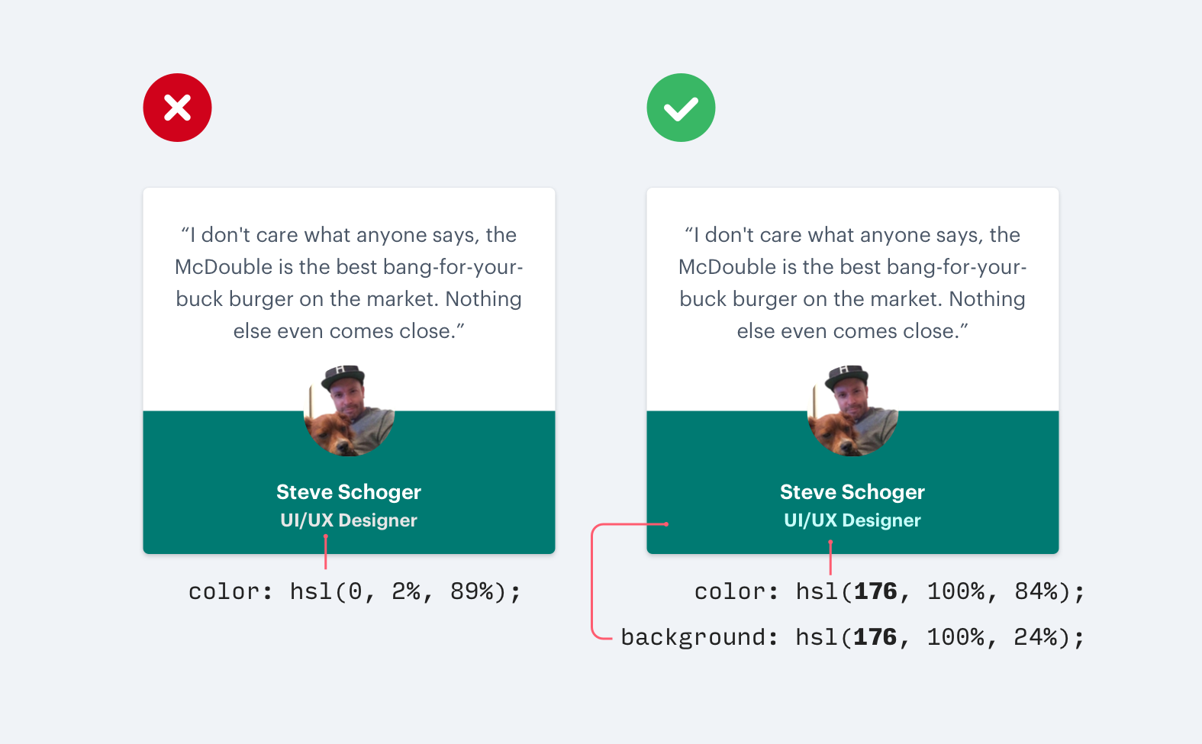Click the "background: hsl(176, 100%, 24%);" code line
Image resolution: width=1202 pixels, height=744 pixels.
[852, 637]
